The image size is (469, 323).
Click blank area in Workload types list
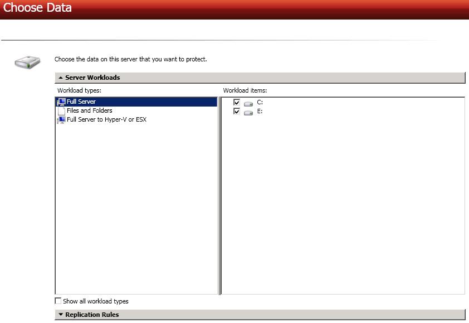point(136,212)
